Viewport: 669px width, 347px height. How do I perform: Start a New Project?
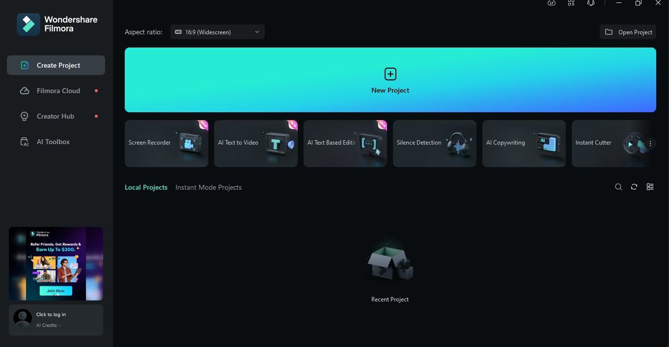(x=390, y=80)
